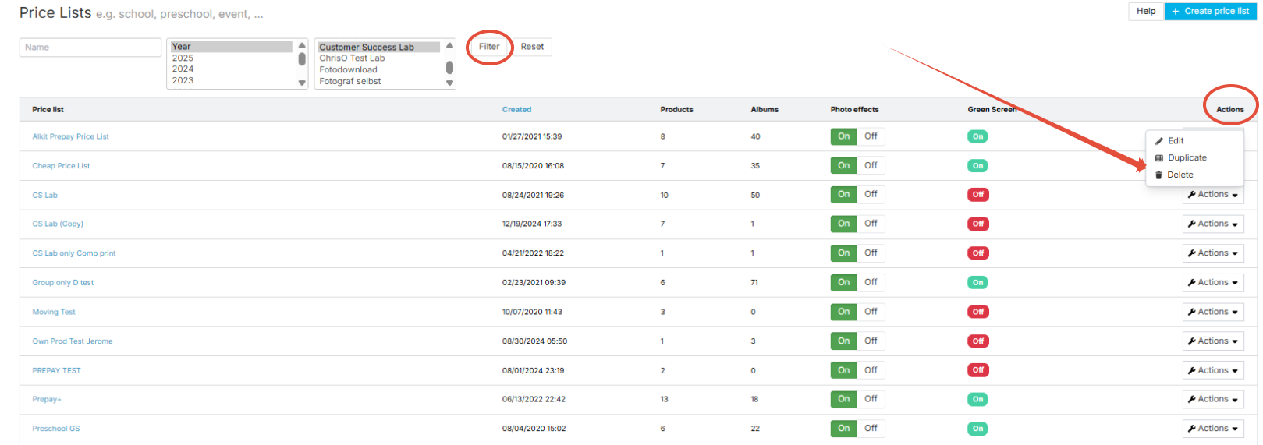Choose Fotodownload in the lab list
The image size is (1263, 445).
348,70
